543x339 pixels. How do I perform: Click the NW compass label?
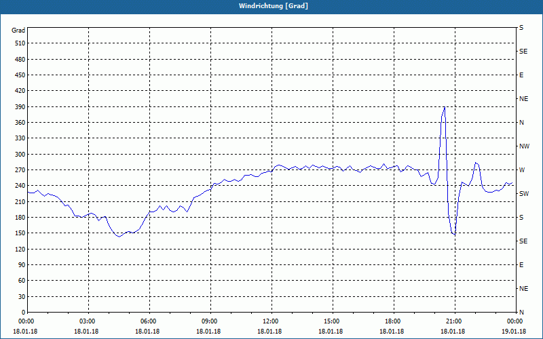[x=525, y=146]
